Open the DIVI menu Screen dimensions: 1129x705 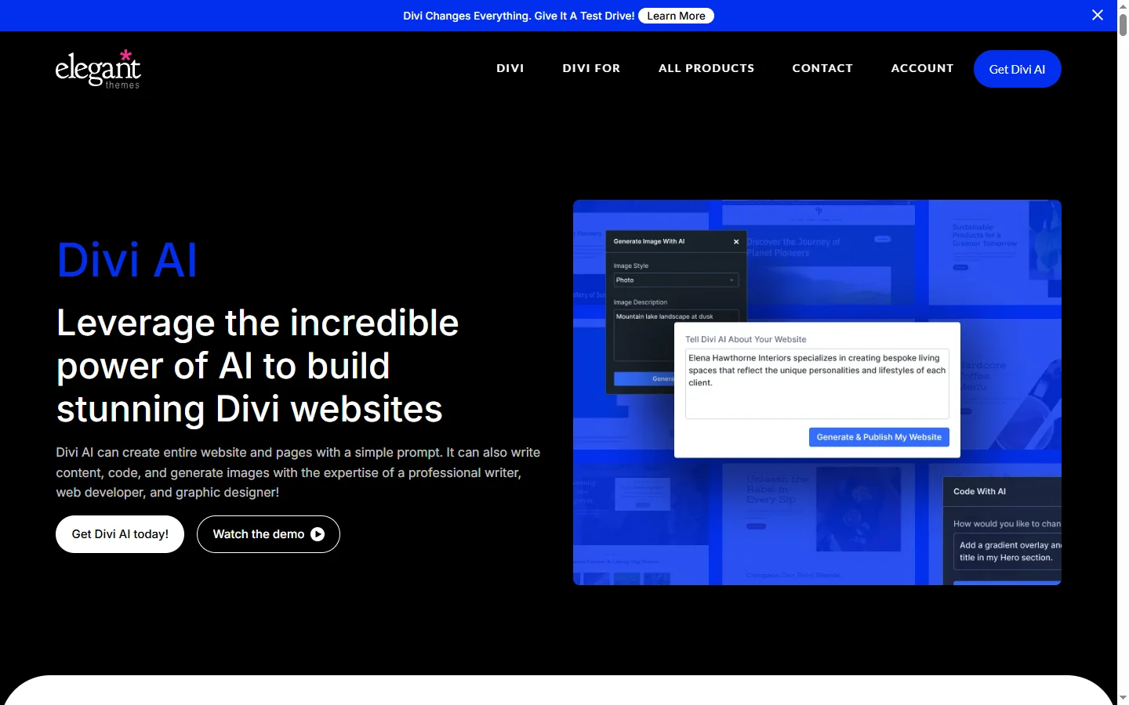(510, 68)
